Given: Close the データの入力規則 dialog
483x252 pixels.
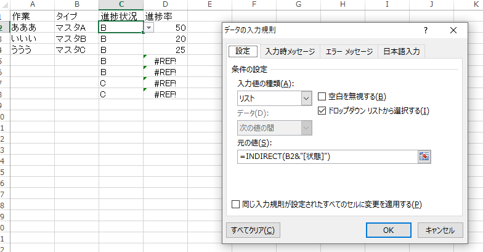Looking at the screenshot, I should 453,30.
